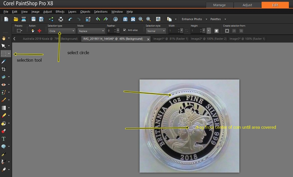Click the Reset to Default action icon
This screenshot has width=293, height=177.
point(33,31)
